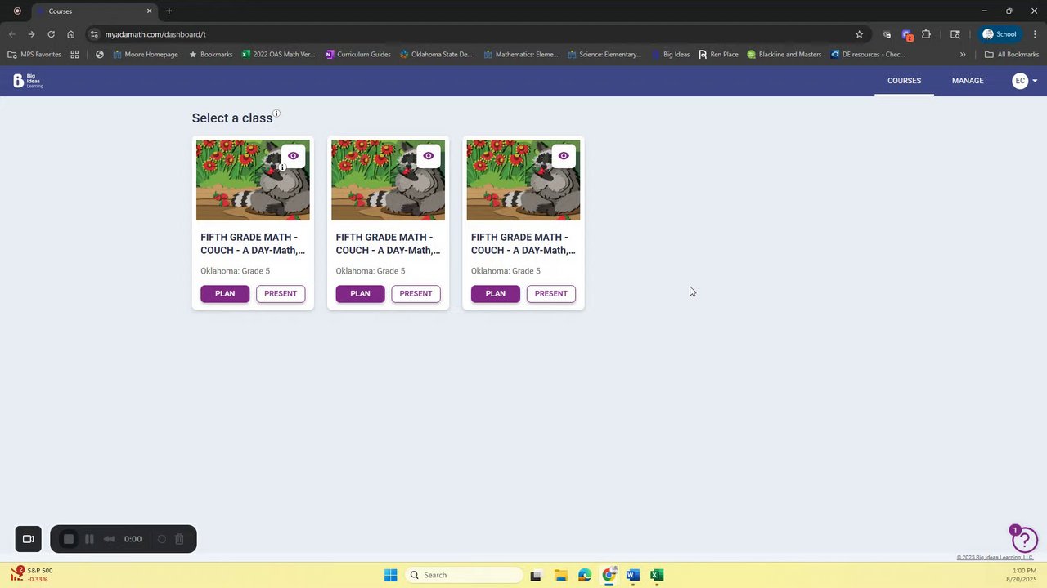Image resolution: width=1047 pixels, height=588 pixels.
Task: Click the Windows Start button
Action: [x=390, y=575]
